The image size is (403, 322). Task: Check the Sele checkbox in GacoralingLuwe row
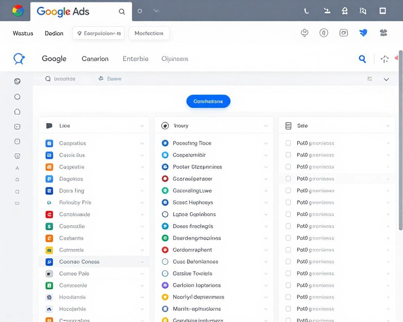point(288,190)
